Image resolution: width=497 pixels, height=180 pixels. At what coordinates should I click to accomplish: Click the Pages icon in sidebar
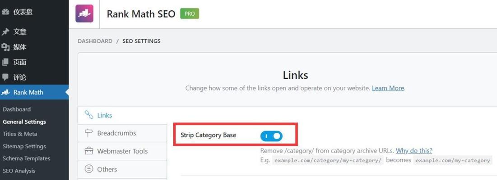pos(5,62)
